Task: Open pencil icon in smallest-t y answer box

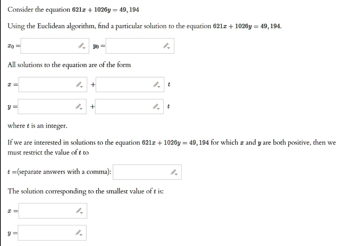Action: pyautogui.click(x=79, y=233)
